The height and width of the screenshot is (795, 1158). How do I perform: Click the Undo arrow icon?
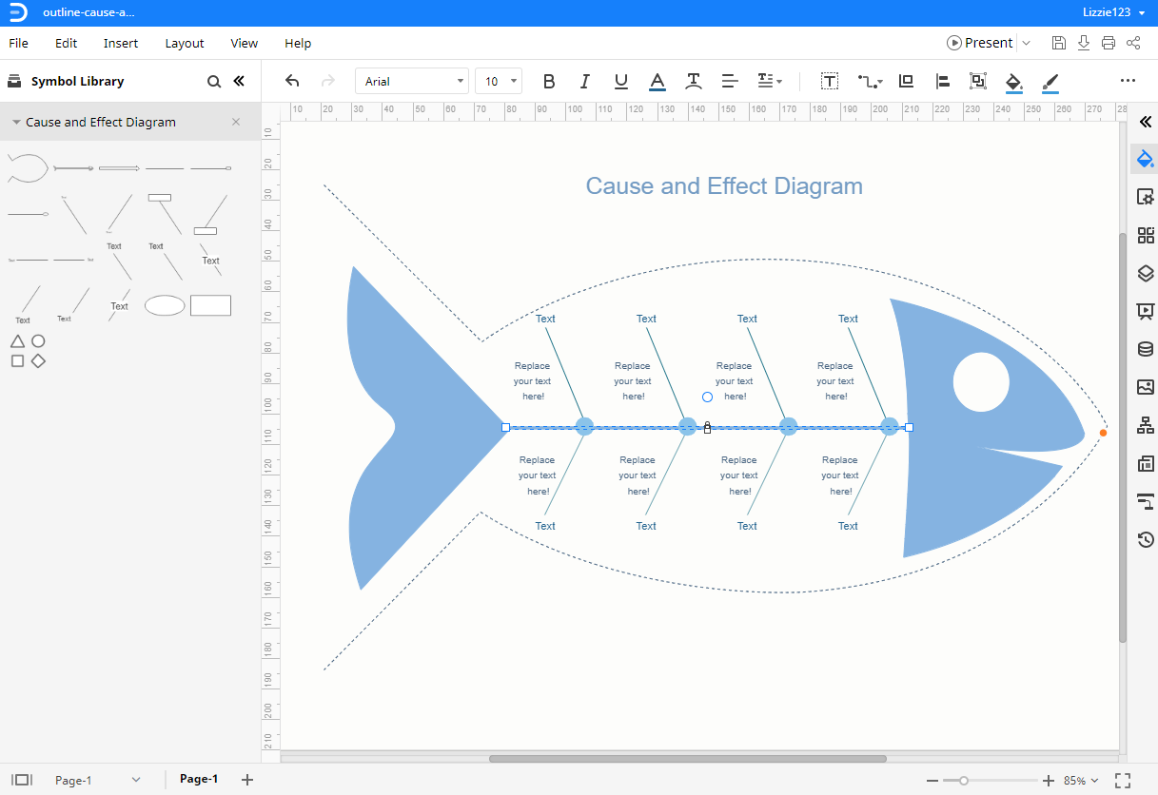292,82
